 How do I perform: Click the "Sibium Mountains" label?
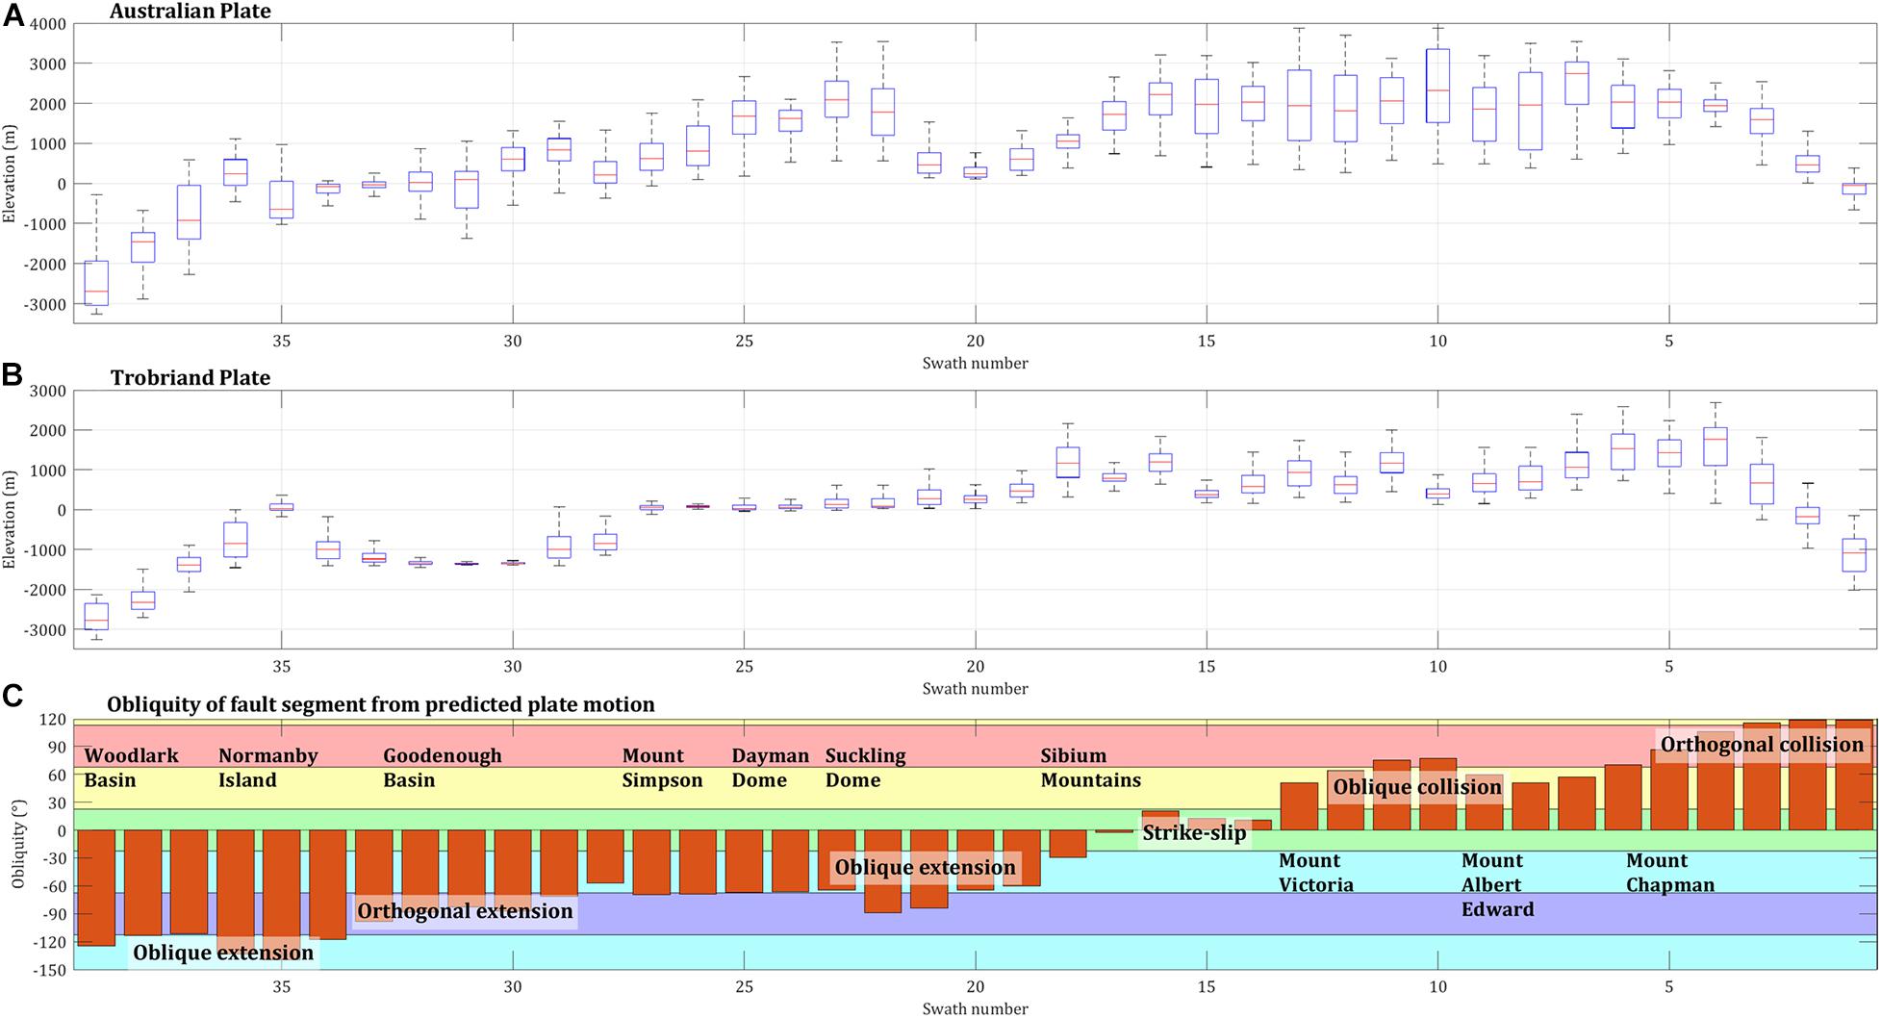click(1091, 768)
